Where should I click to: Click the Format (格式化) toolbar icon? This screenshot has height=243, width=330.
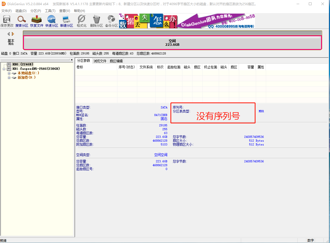click(x=82, y=22)
